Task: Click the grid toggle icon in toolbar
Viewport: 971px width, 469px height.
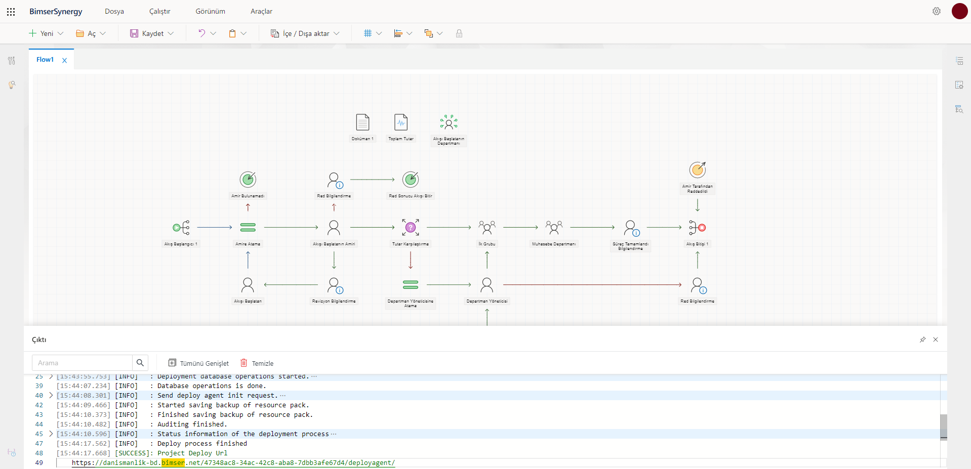Action: [x=368, y=33]
